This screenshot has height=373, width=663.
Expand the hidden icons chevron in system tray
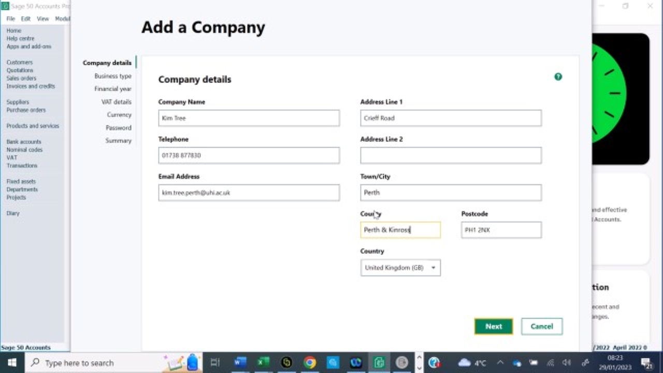point(500,363)
